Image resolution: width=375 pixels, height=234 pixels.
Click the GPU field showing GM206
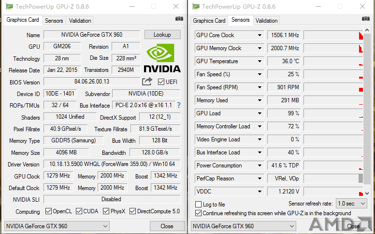pos(62,46)
